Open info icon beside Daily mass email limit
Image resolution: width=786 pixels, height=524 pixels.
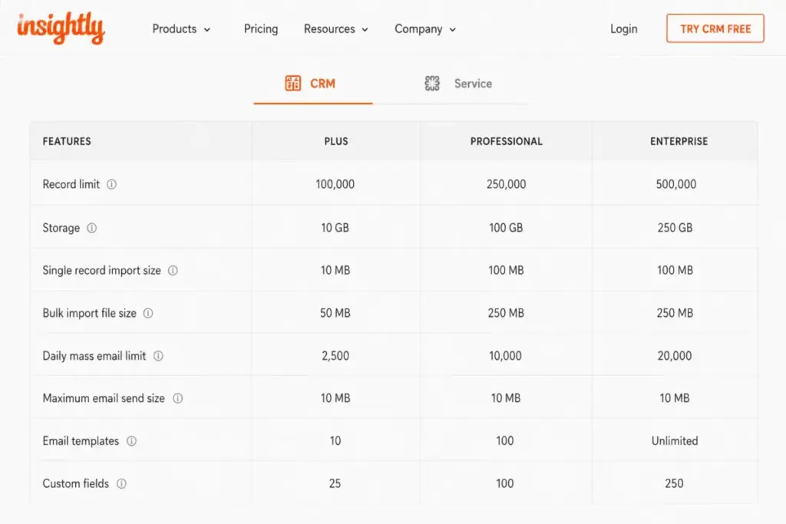coord(158,356)
